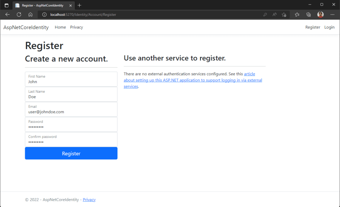
Task: Submit the blue Register button
Action: [x=71, y=153]
